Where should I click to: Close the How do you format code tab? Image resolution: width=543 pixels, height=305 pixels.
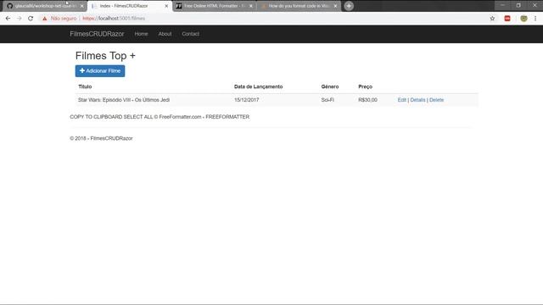[x=335, y=6]
